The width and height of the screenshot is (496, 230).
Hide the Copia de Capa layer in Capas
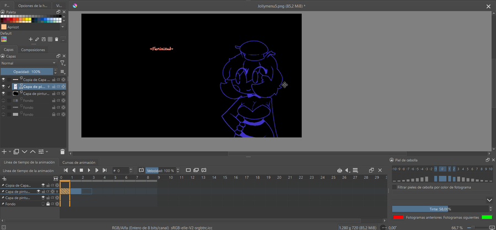3,80
